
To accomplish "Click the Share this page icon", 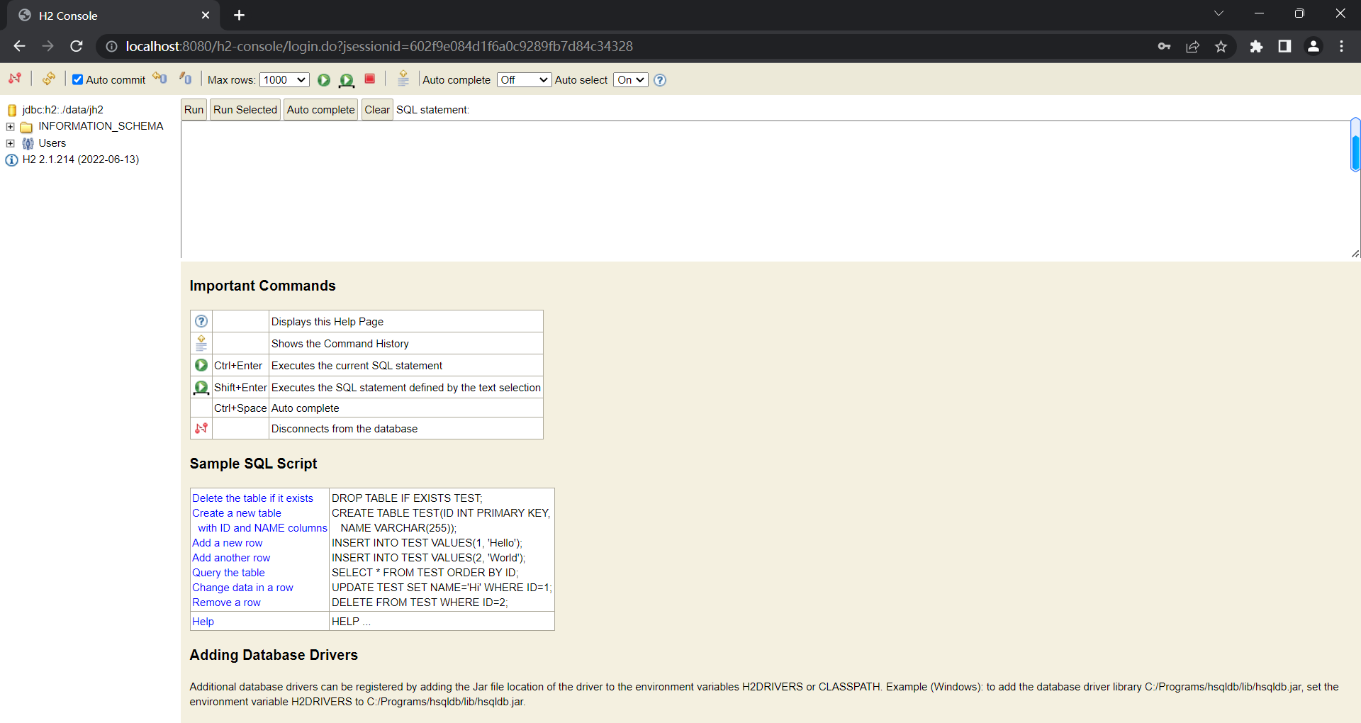I will (x=1192, y=46).
